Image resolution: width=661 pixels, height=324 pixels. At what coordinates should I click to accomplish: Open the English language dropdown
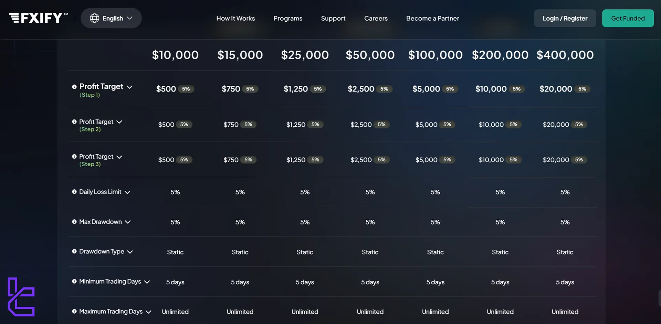click(111, 18)
